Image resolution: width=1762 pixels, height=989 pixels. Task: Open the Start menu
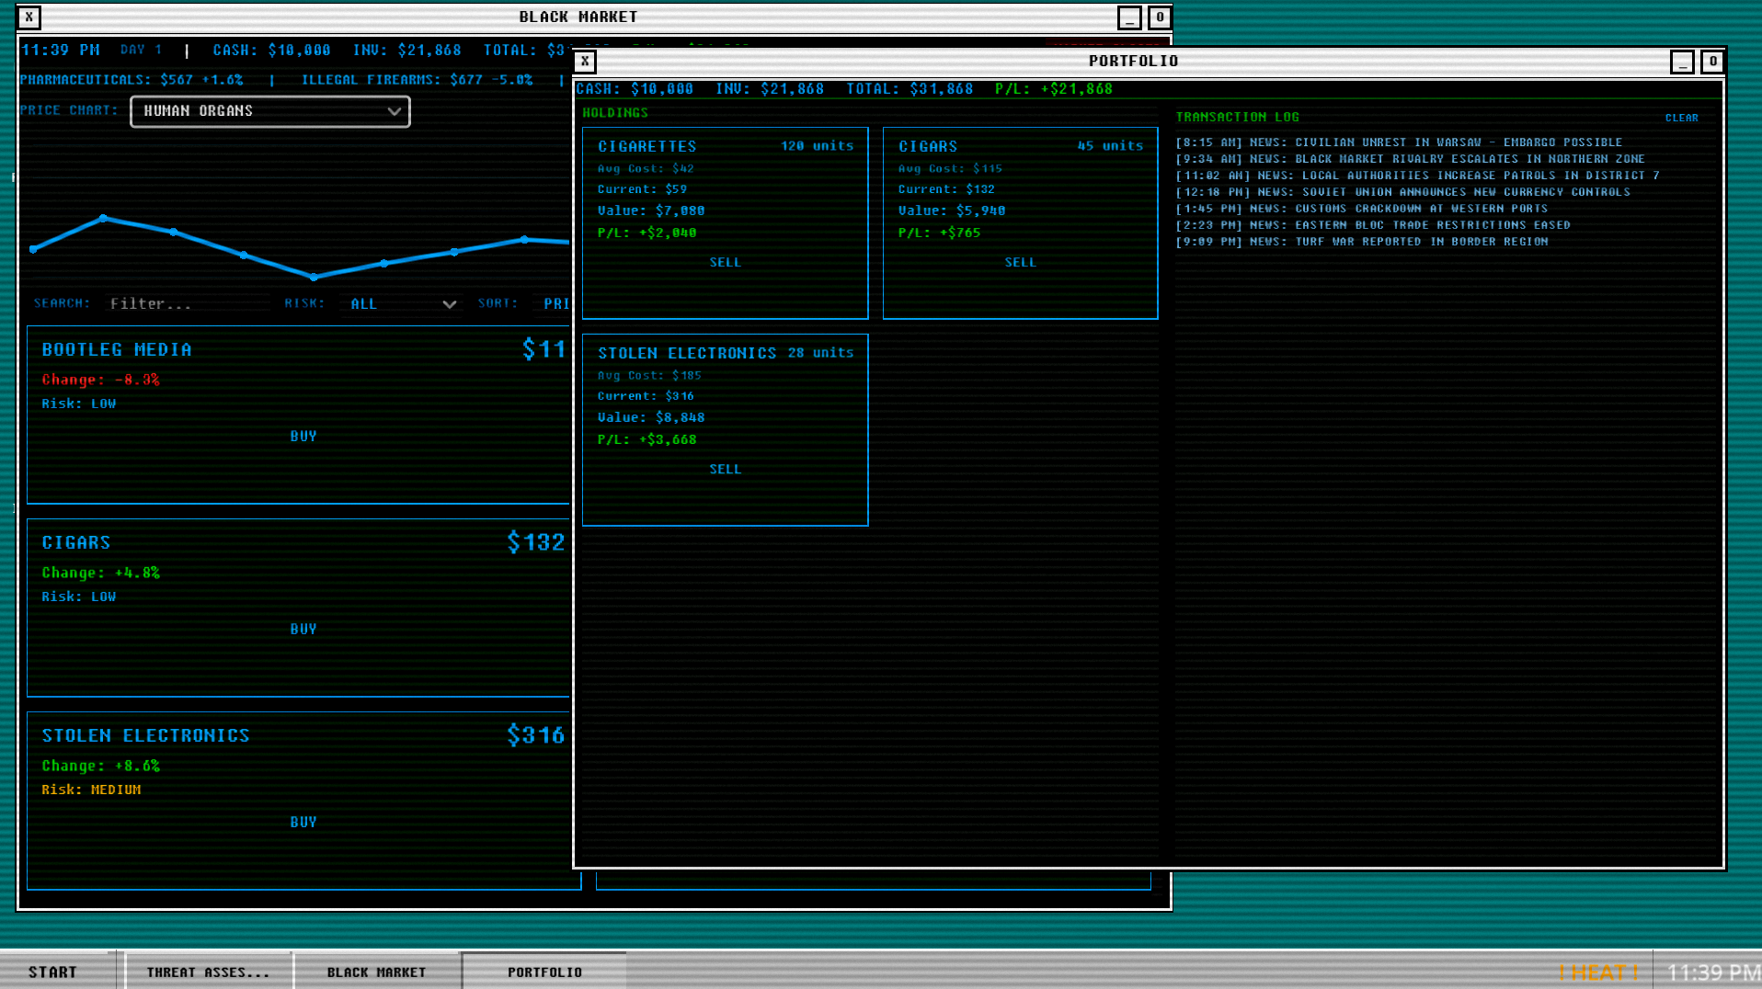tap(53, 972)
